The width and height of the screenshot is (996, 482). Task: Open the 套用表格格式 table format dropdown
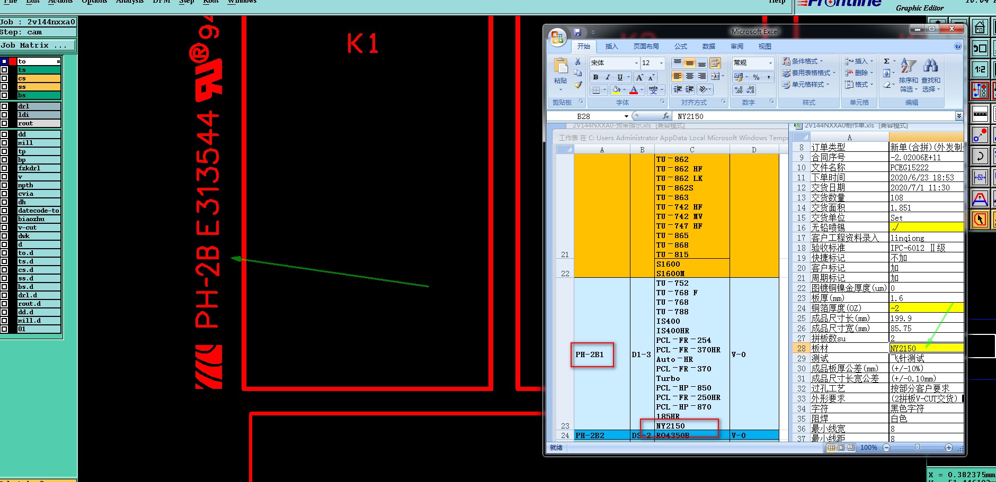pyautogui.click(x=810, y=73)
